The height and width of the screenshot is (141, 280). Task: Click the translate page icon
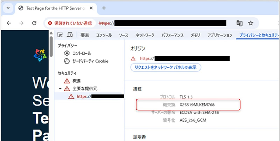(239, 23)
